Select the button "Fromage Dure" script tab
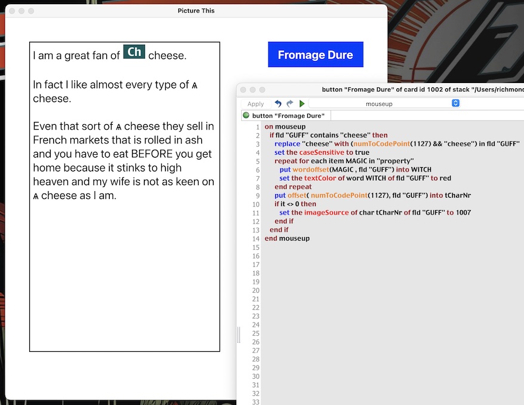The height and width of the screenshot is (405, 524). (x=286, y=116)
